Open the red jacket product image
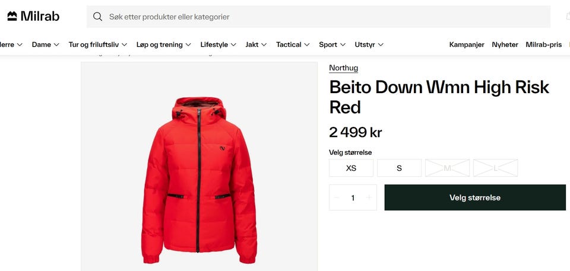This screenshot has width=570, height=271. point(199,178)
